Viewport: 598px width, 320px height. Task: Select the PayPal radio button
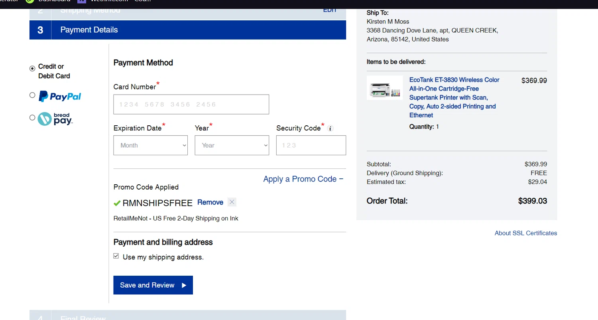click(x=32, y=95)
